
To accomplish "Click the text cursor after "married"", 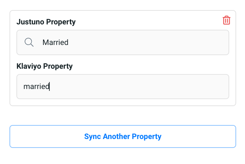I will click(x=49, y=86).
